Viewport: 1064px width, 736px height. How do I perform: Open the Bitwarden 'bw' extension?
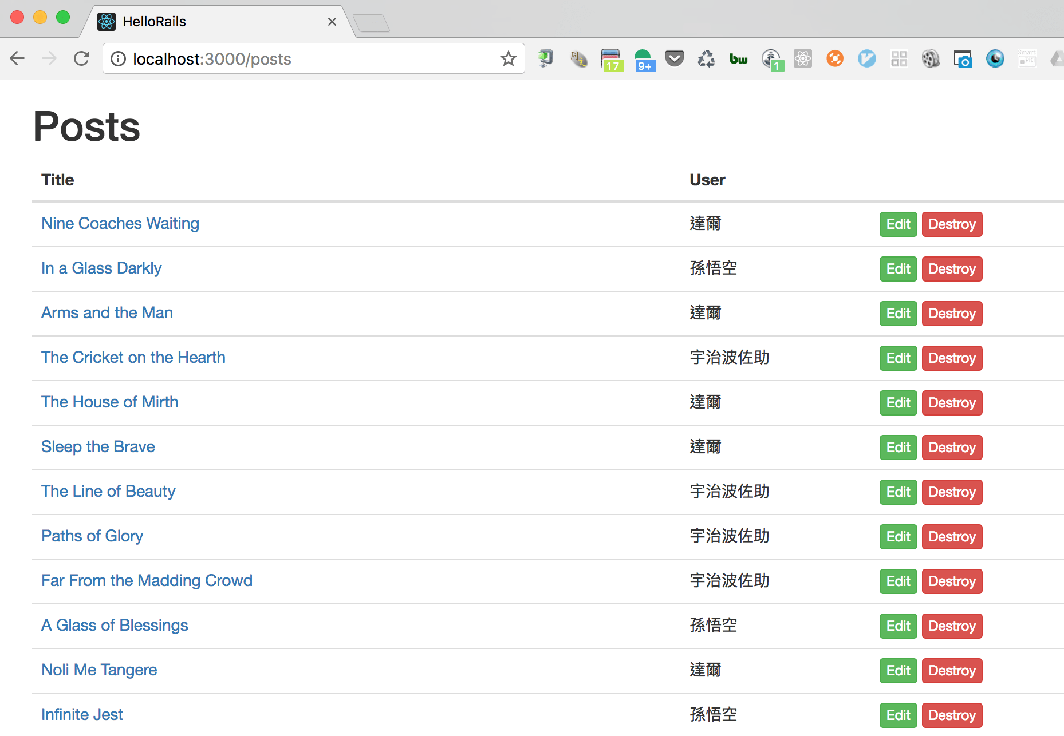click(x=738, y=58)
